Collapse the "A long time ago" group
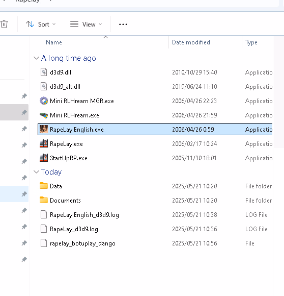Viewport: 284px width, 296px height. tap(36, 58)
